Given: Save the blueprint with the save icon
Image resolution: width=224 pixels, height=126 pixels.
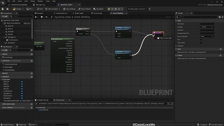Looking at the screenshot, I should (3, 9).
